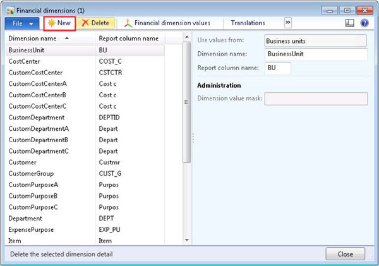Click the New dimension button
This screenshot has height=266, width=379.
[59, 23]
